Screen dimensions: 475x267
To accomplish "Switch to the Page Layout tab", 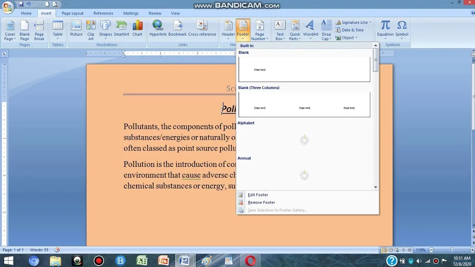I will tap(72, 13).
